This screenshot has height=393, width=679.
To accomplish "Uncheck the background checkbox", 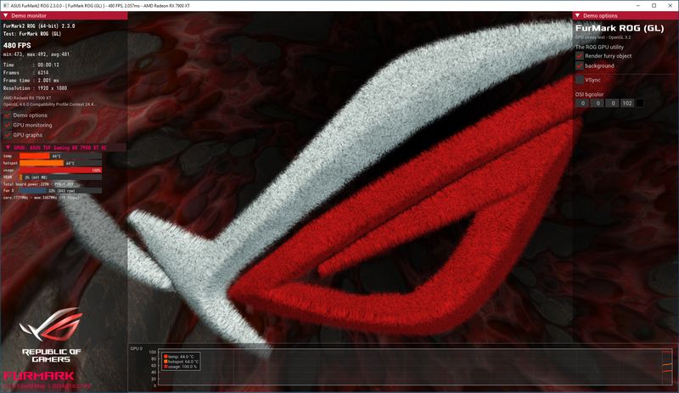I will [x=580, y=66].
